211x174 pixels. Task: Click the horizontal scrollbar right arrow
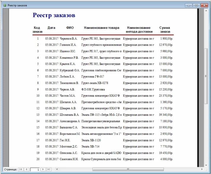202,169
